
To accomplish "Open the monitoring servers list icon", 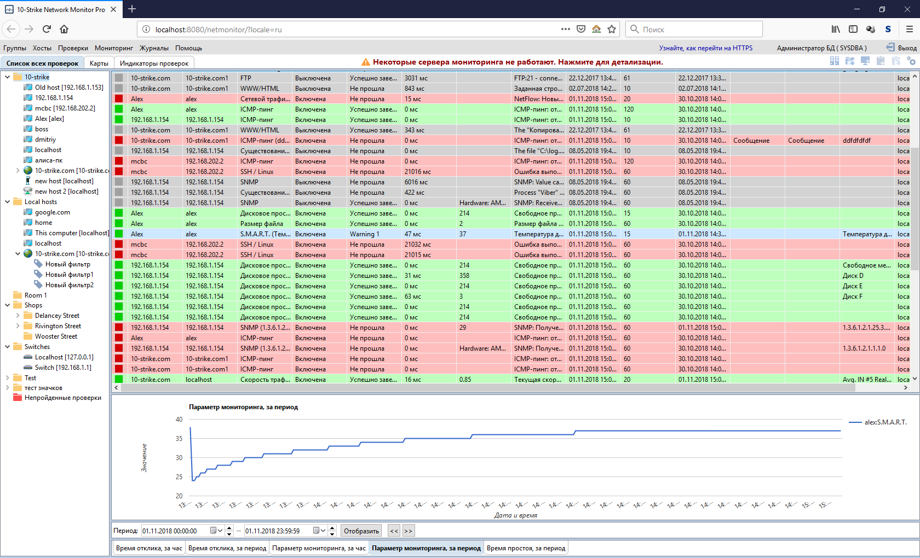I will tap(834, 61).
